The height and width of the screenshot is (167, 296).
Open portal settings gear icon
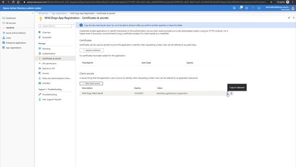(247, 8)
